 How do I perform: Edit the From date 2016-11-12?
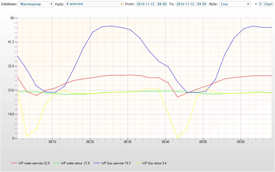[x=145, y=4]
